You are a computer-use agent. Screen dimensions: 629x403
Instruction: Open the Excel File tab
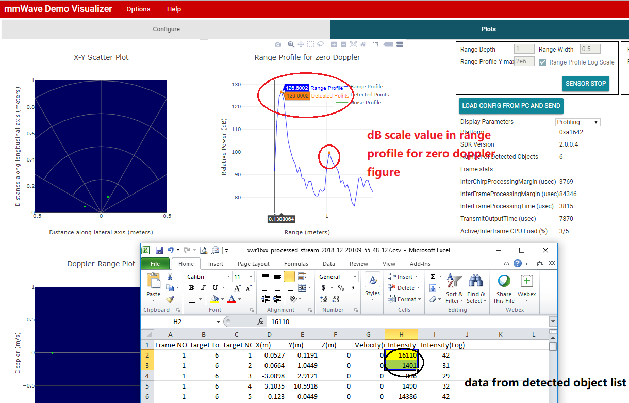[x=155, y=264]
